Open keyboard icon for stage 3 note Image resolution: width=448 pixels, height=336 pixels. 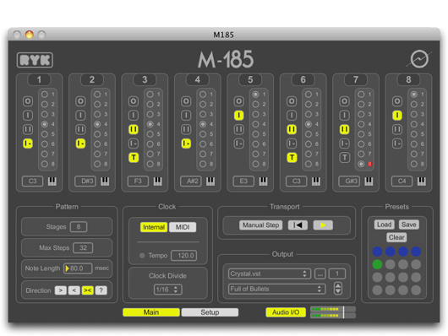coord(158,181)
